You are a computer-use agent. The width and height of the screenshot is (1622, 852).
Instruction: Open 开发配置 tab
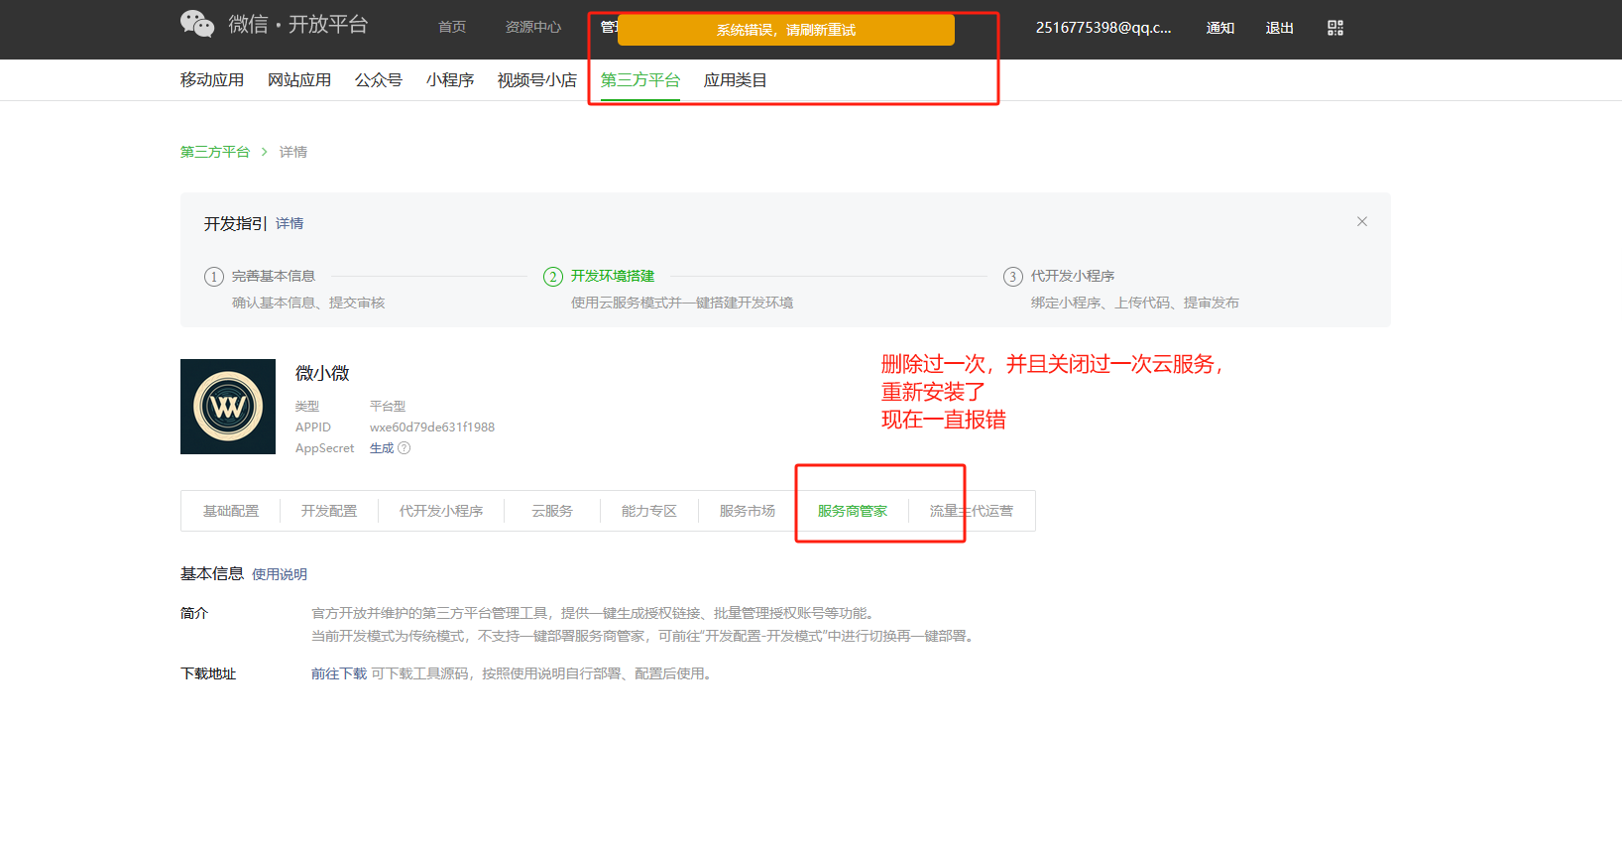329,511
